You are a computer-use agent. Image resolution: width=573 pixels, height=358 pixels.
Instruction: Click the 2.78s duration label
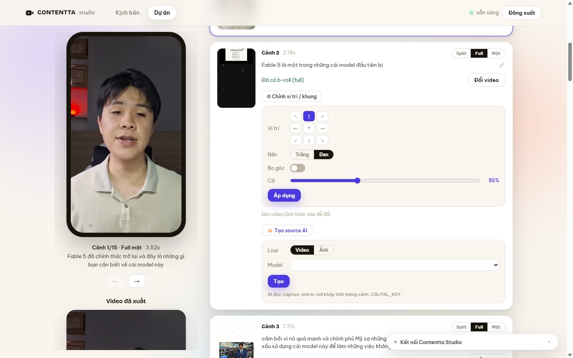point(289,53)
